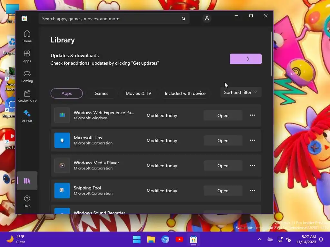Select the Movies & TV filter tab
The width and height of the screenshot is (330, 247).
click(x=139, y=93)
